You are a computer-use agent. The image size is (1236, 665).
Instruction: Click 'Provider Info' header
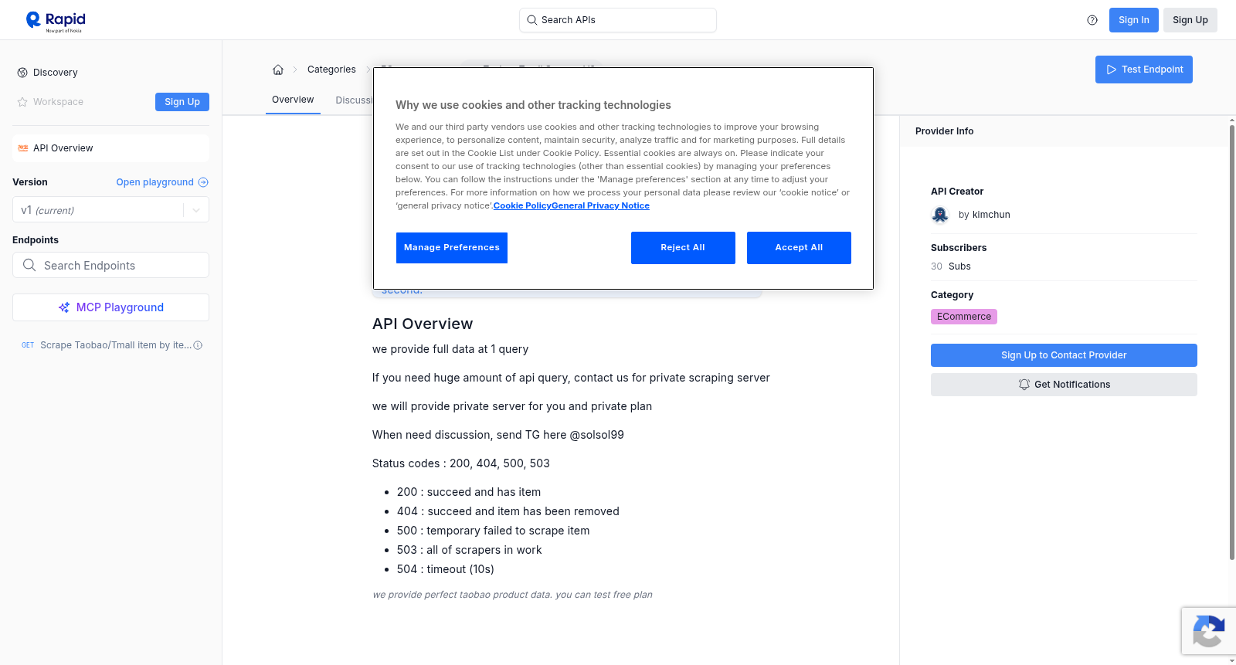(x=944, y=131)
